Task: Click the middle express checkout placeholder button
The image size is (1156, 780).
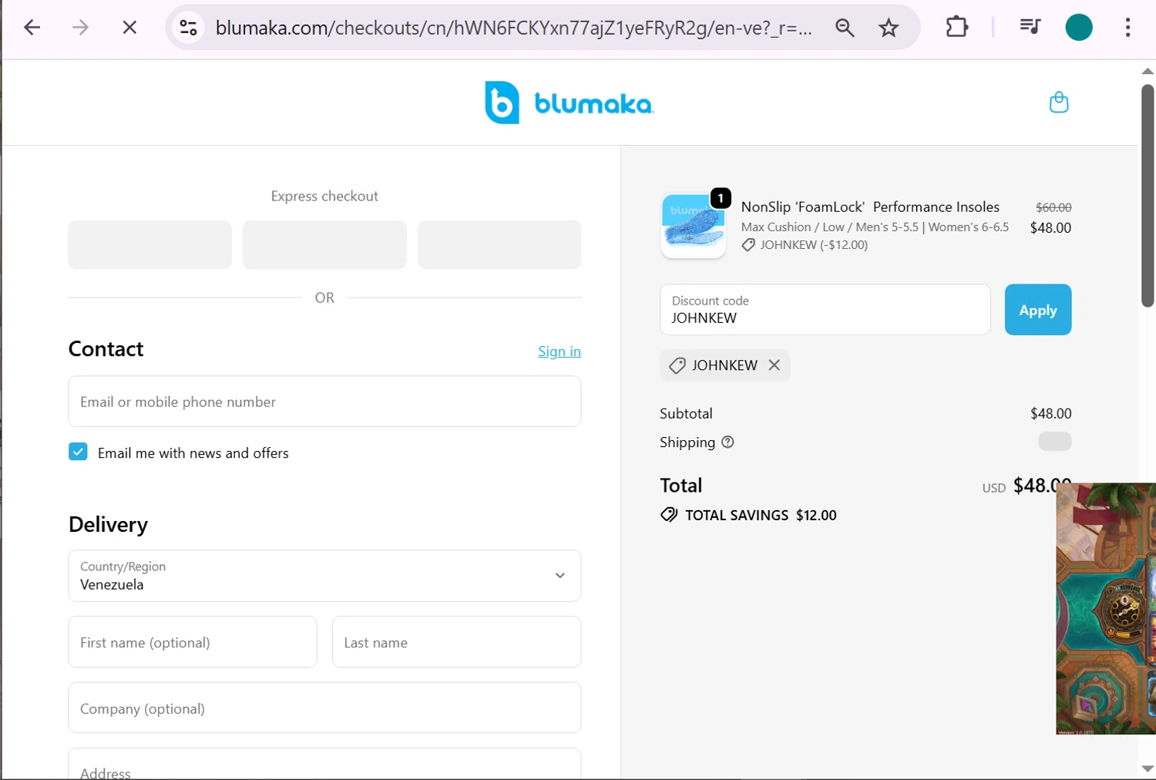Action: [324, 244]
